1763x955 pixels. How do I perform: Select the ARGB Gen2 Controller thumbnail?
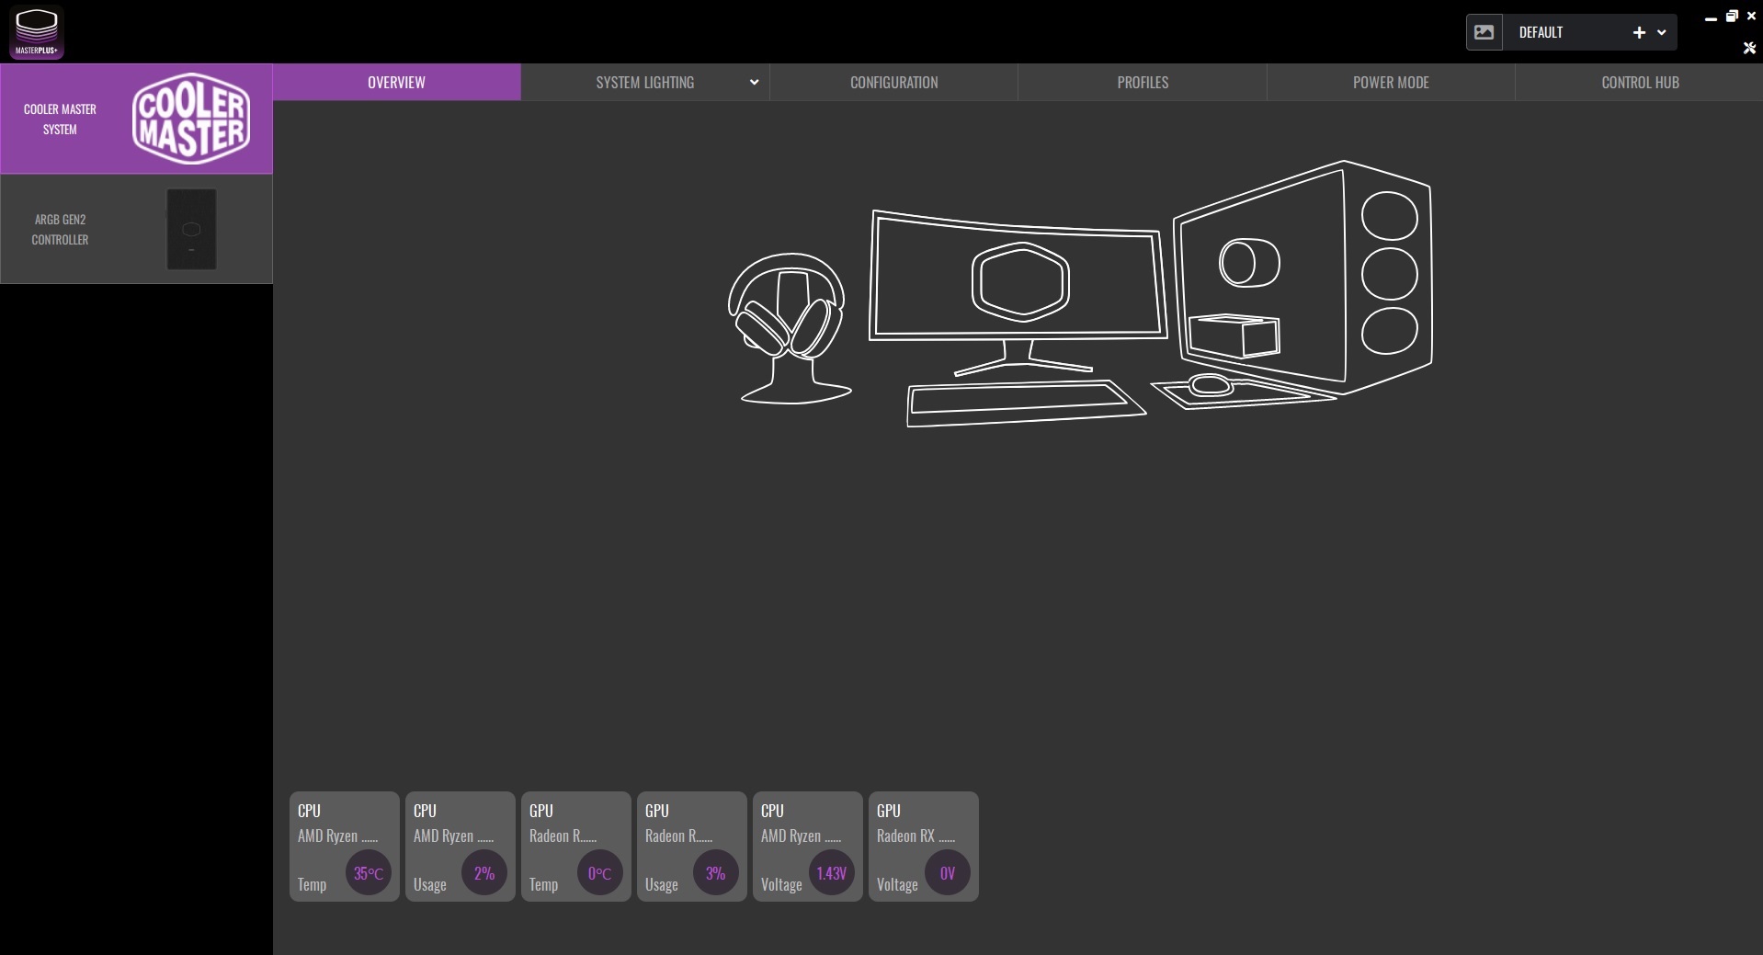(x=191, y=230)
